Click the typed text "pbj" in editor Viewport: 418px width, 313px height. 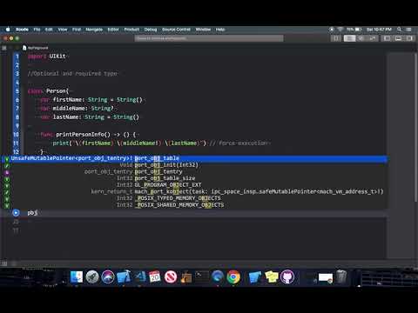coord(32,213)
